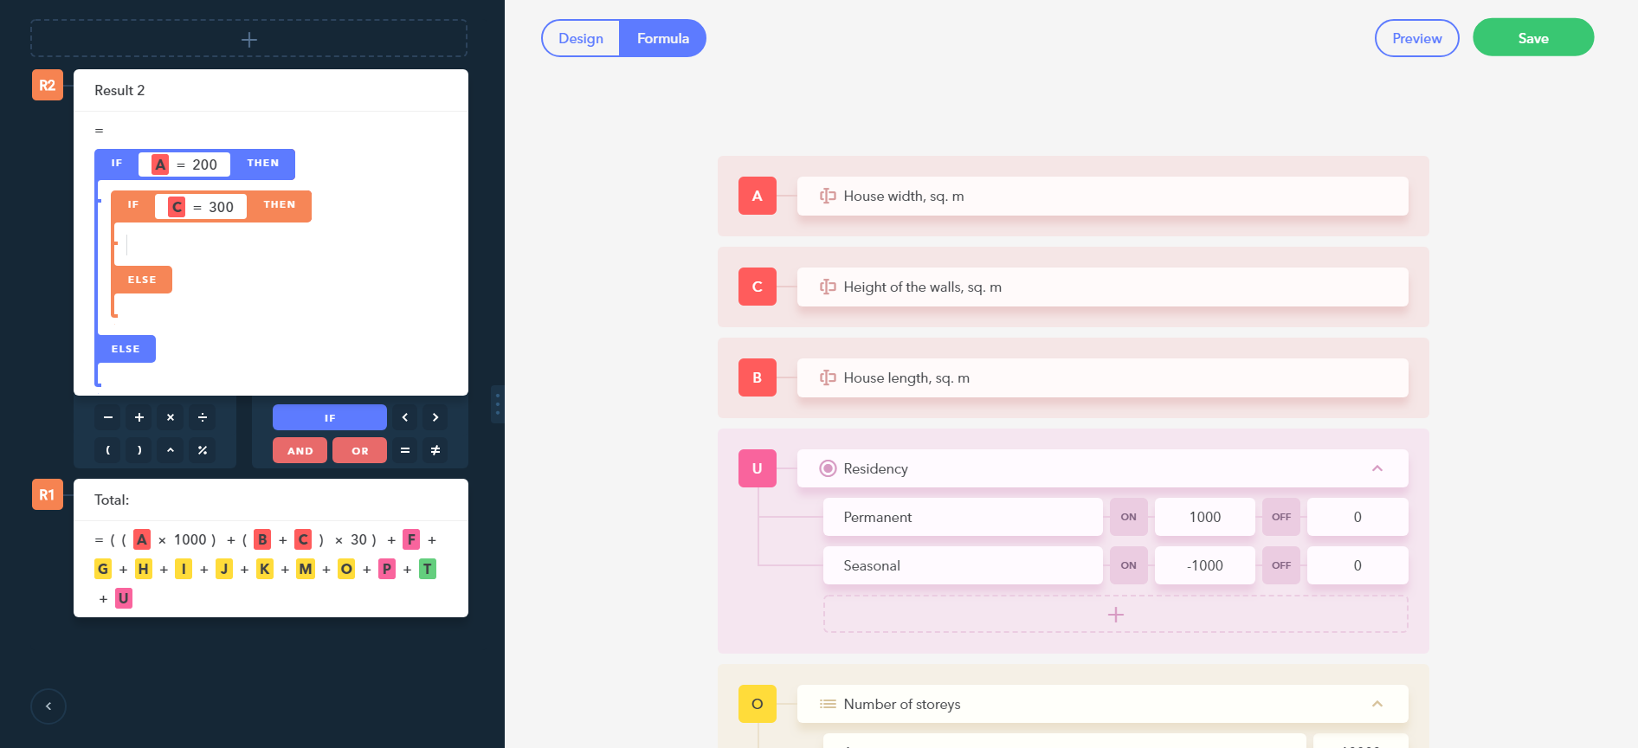Insert the OR logical operator
This screenshot has width=1638, height=748.
pos(360,450)
